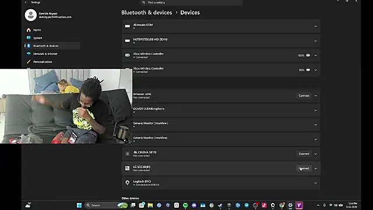Click the Settings back arrow
The image size is (373, 210).
[26, 2]
